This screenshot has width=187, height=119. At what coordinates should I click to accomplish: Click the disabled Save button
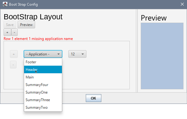[x=10, y=25]
